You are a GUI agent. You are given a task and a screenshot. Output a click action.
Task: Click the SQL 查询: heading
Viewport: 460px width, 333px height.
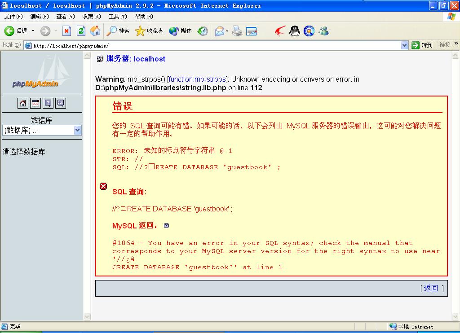[x=129, y=192]
